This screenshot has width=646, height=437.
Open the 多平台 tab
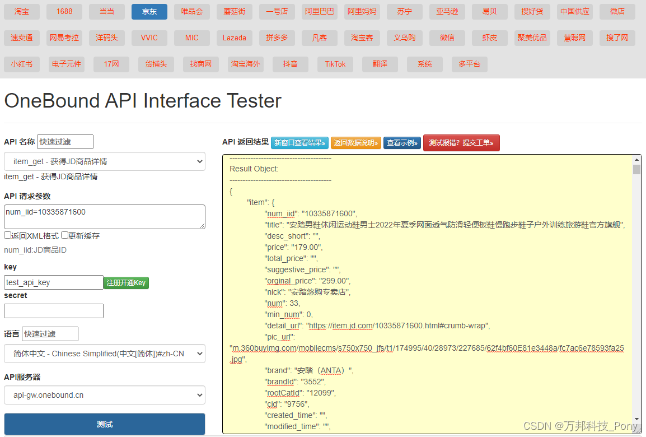click(469, 64)
